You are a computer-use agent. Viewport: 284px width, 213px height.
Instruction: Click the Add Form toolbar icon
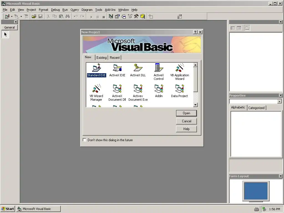click(x=16, y=16)
